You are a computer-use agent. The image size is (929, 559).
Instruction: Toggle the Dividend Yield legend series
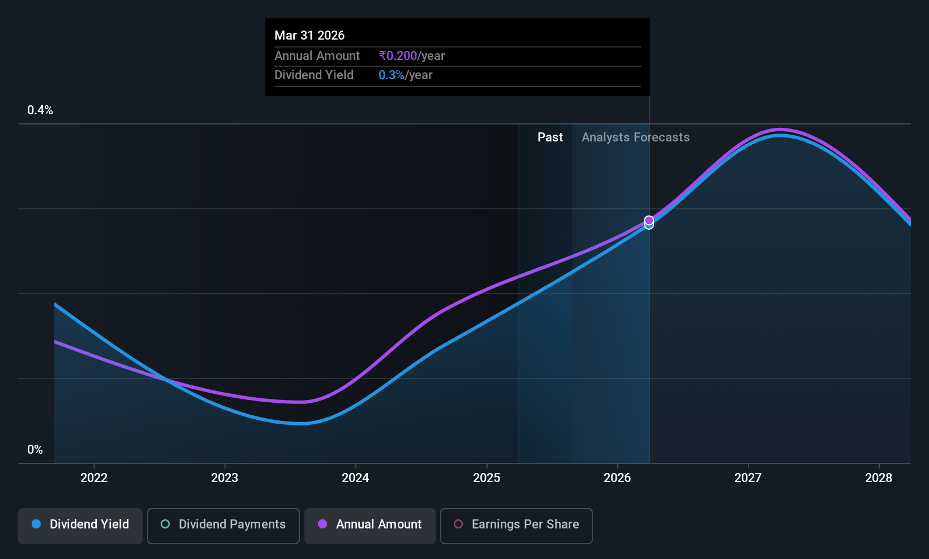(80, 526)
